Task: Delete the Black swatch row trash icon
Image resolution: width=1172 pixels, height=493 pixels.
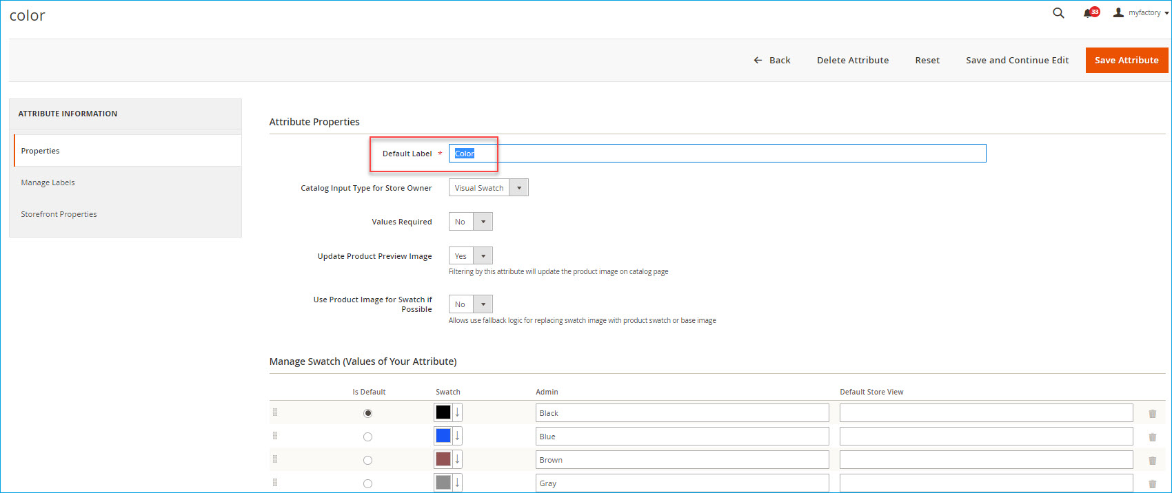Action: [x=1152, y=414]
